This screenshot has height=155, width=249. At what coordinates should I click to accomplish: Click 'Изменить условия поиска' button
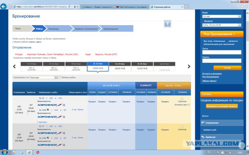(x=222, y=106)
